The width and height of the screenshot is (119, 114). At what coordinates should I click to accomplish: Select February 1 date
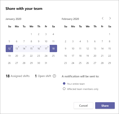(109, 34)
